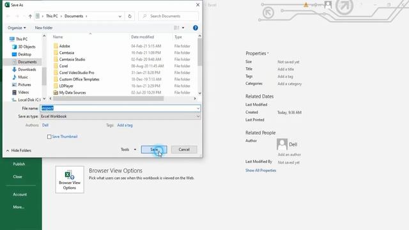
Task: Click Add a category in Properties
Action: 289,84
